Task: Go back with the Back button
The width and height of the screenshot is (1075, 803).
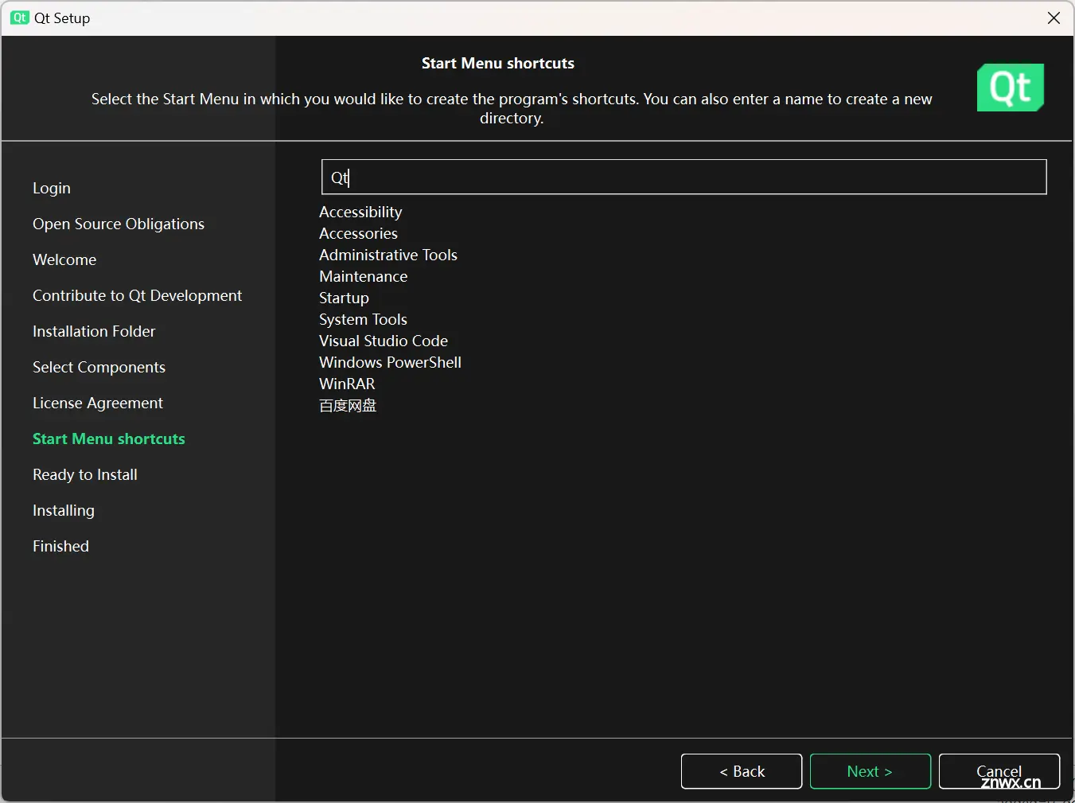Action: coord(742,771)
